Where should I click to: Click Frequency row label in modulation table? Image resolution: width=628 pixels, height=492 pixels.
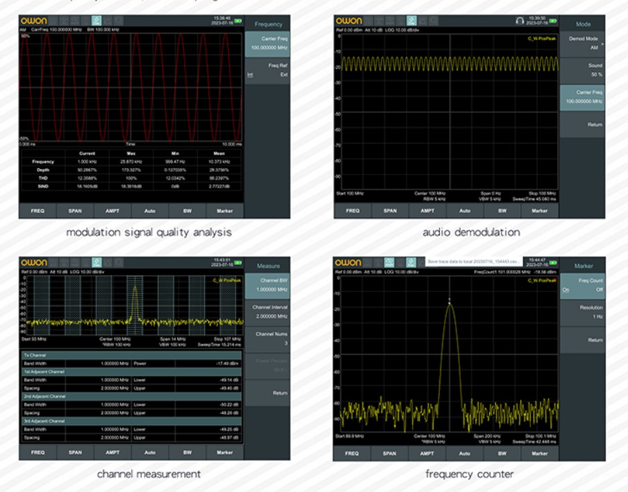(x=43, y=162)
